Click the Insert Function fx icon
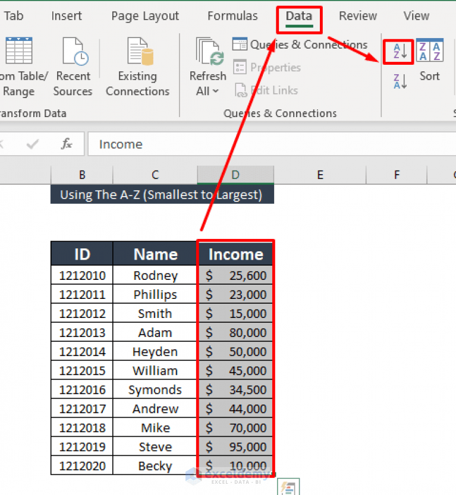This screenshot has height=495, width=456. pyautogui.click(x=67, y=144)
